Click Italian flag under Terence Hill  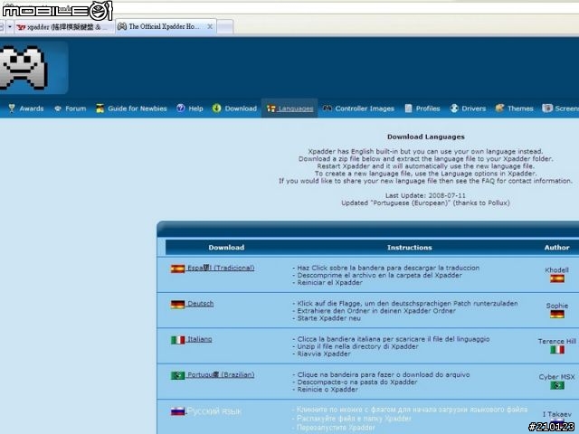point(557,350)
